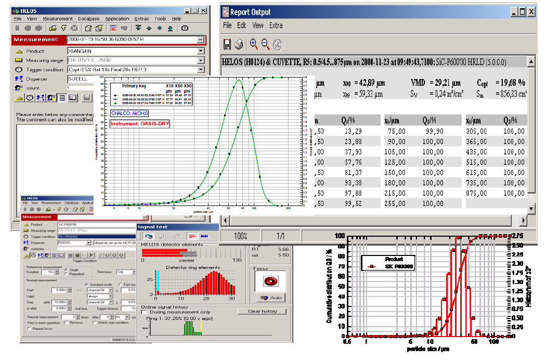Select the stopwatch trigger tab icon below count
Screen dimensions: 546x360
(x=30, y=98)
